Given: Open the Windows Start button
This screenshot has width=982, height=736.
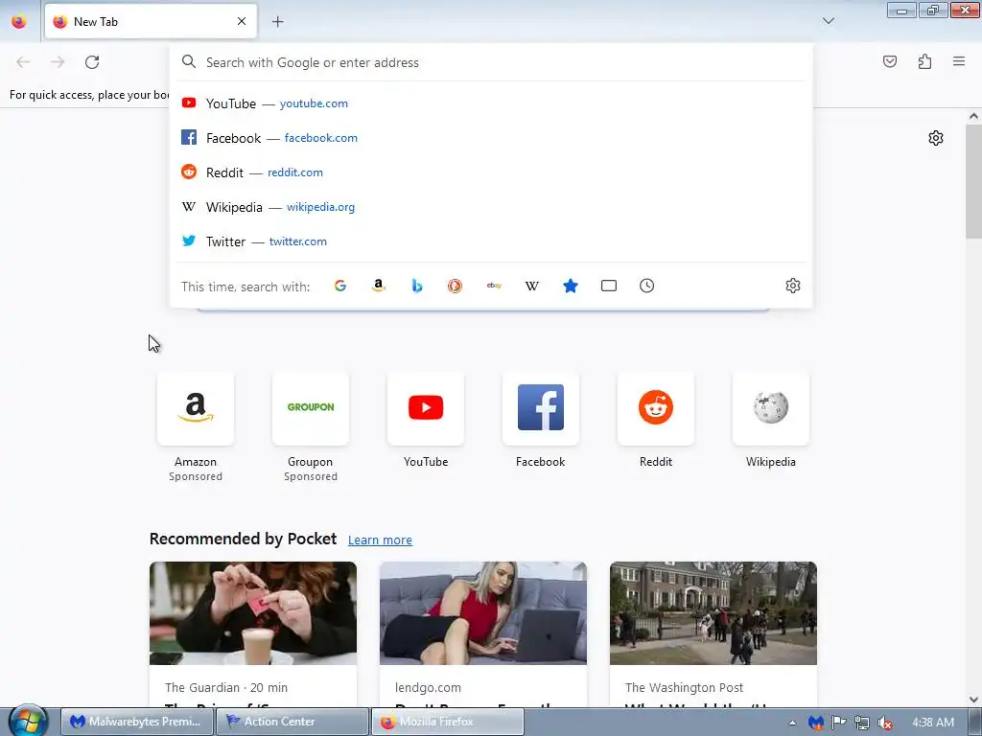Looking at the screenshot, I should [x=28, y=722].
